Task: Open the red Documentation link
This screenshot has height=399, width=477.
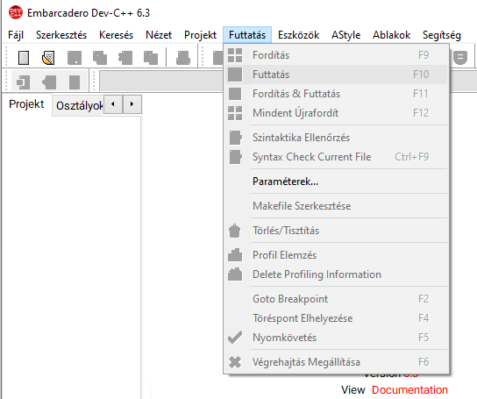Action: pyautogui.click(x=409, y=390)
